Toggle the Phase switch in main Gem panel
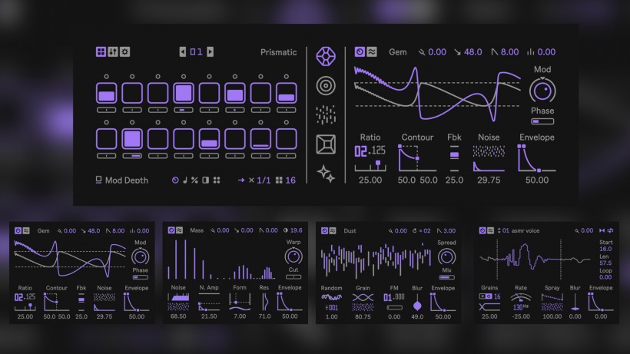The image size is (630, 354). point(542,121)
